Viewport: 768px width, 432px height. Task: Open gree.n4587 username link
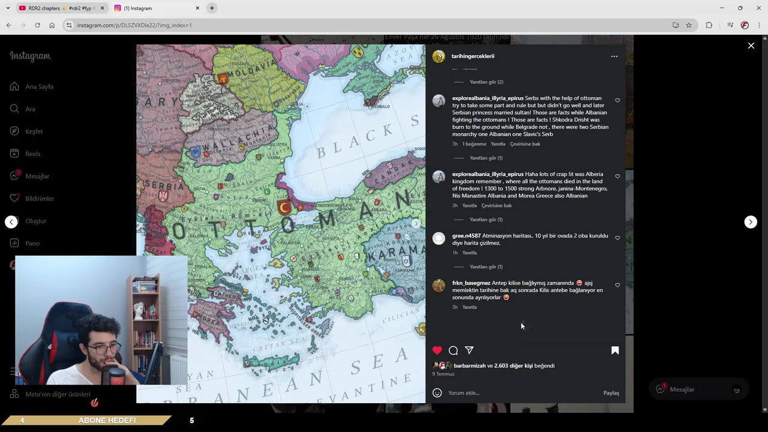click(466, 236)
